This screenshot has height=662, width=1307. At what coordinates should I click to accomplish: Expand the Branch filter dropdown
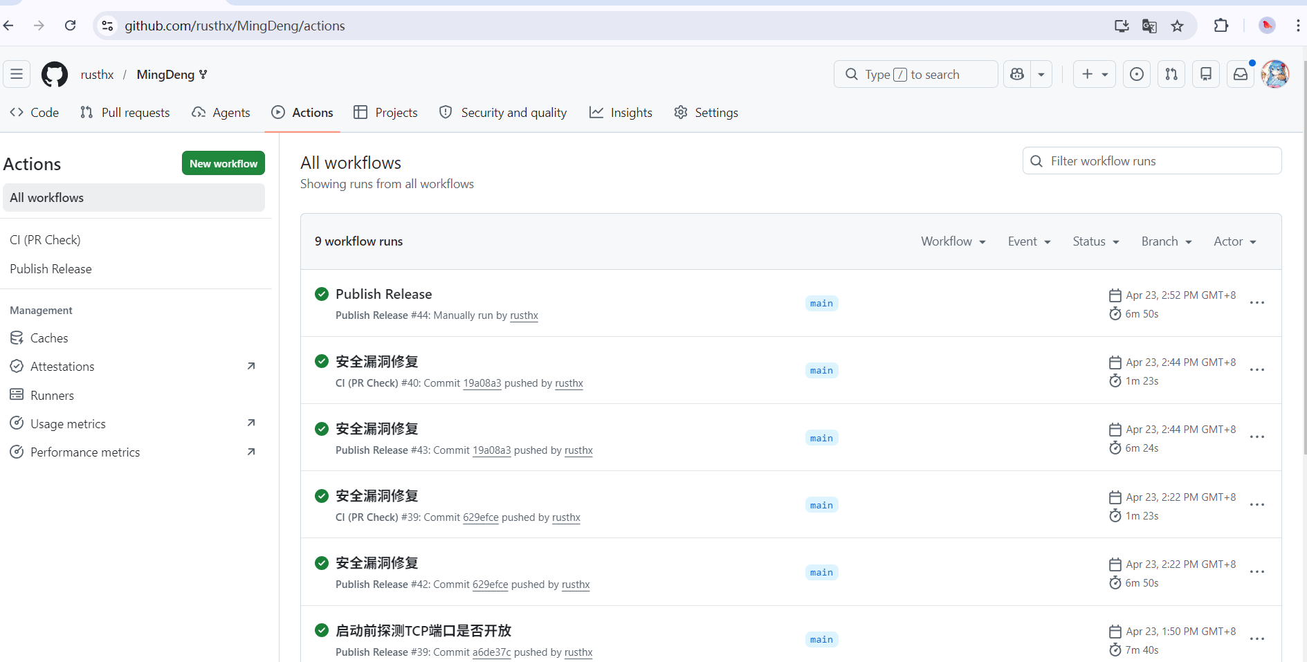[1166, 241]
